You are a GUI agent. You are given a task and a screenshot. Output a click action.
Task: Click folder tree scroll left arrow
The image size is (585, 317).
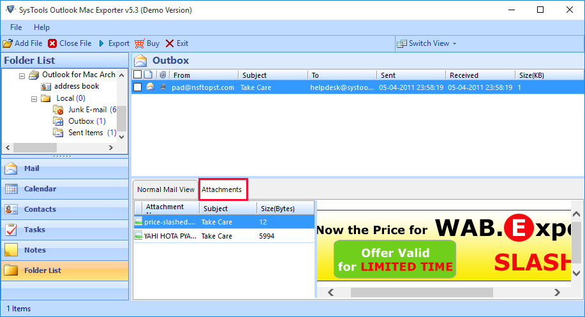pos(8,148)
